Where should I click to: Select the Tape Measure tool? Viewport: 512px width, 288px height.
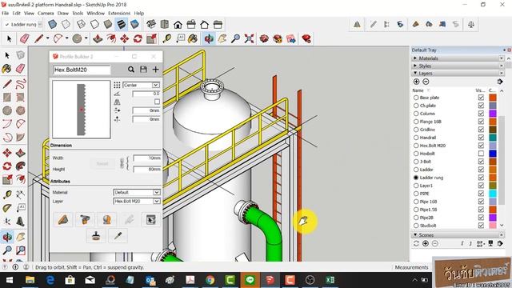pyautogui.click(x=167, y=39)
